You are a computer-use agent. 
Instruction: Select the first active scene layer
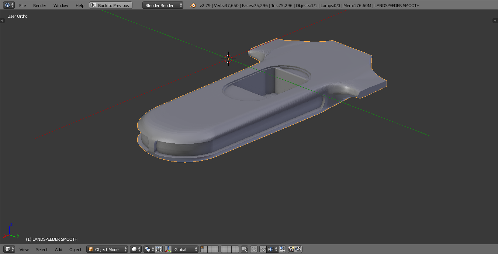point(202,248)
